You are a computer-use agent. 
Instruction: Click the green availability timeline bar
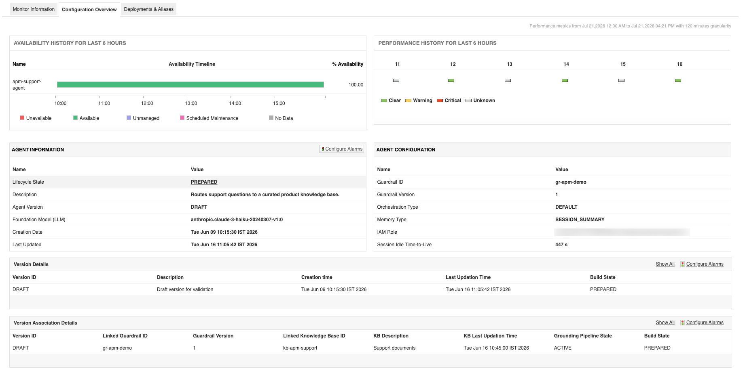pos(190,84)
